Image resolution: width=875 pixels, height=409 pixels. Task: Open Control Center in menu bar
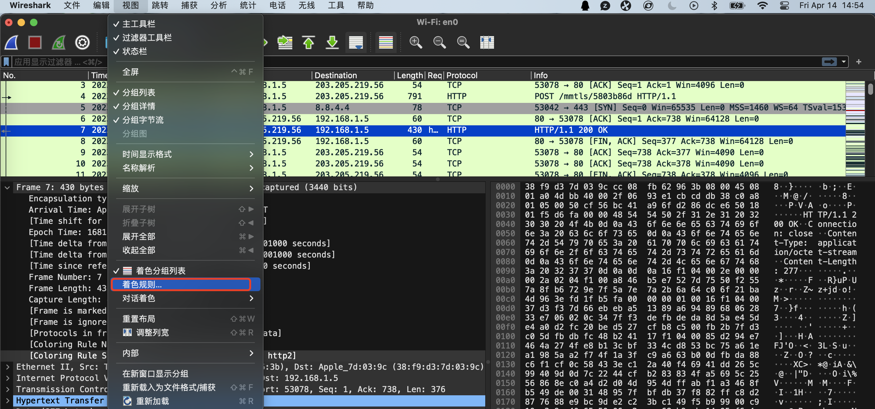tap(784, 6)
